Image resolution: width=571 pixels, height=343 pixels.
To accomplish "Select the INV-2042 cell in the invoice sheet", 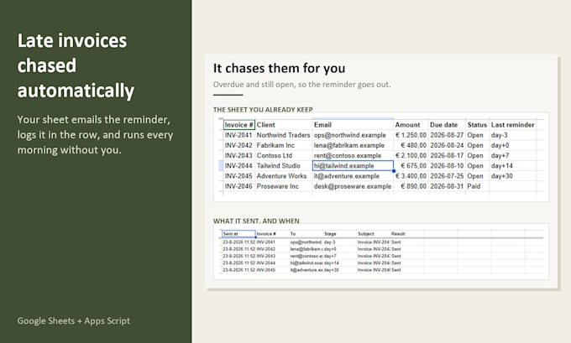I will coord(238,145).
